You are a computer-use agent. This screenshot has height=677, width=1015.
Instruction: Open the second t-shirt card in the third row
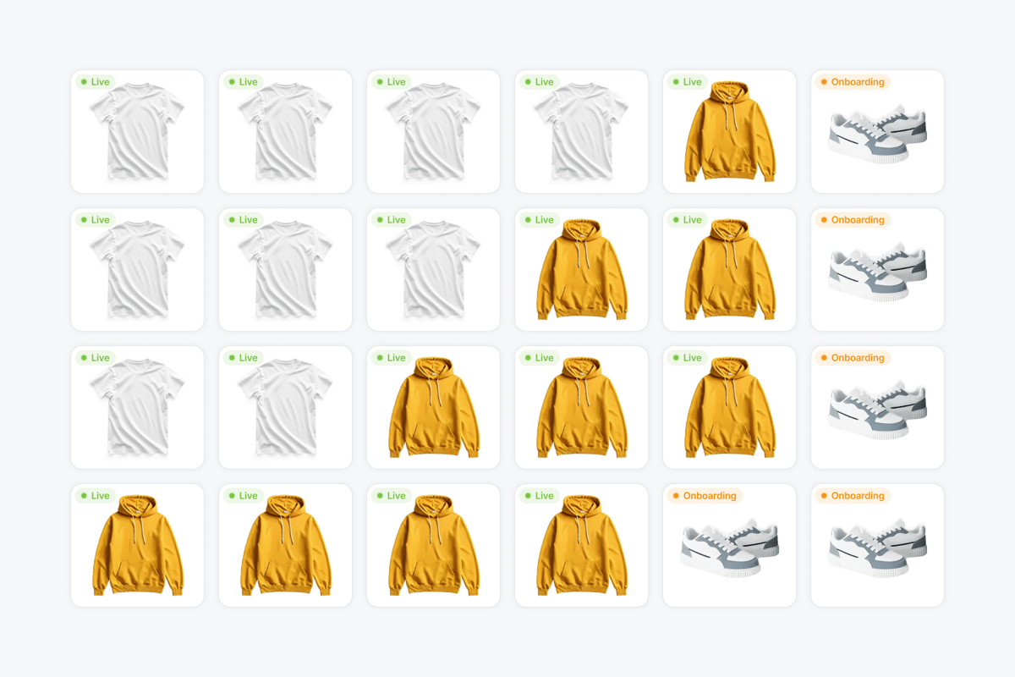coord(285,407)
